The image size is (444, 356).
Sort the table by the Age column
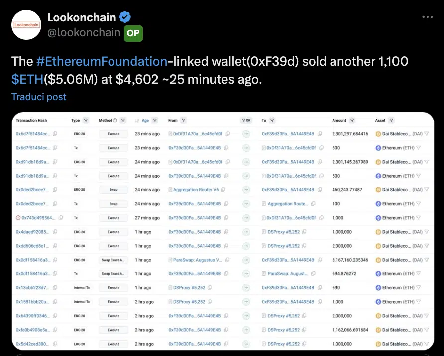145,121
